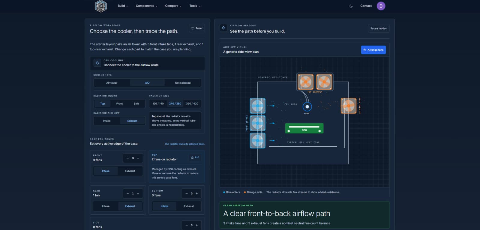This screenshot has height=230, width=480.
Task: Select Air tower cooler type
Action: point(112,83)
